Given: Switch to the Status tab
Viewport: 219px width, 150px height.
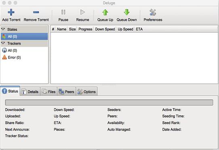Looking at the screenshot, I should click(x=10, y=91).
